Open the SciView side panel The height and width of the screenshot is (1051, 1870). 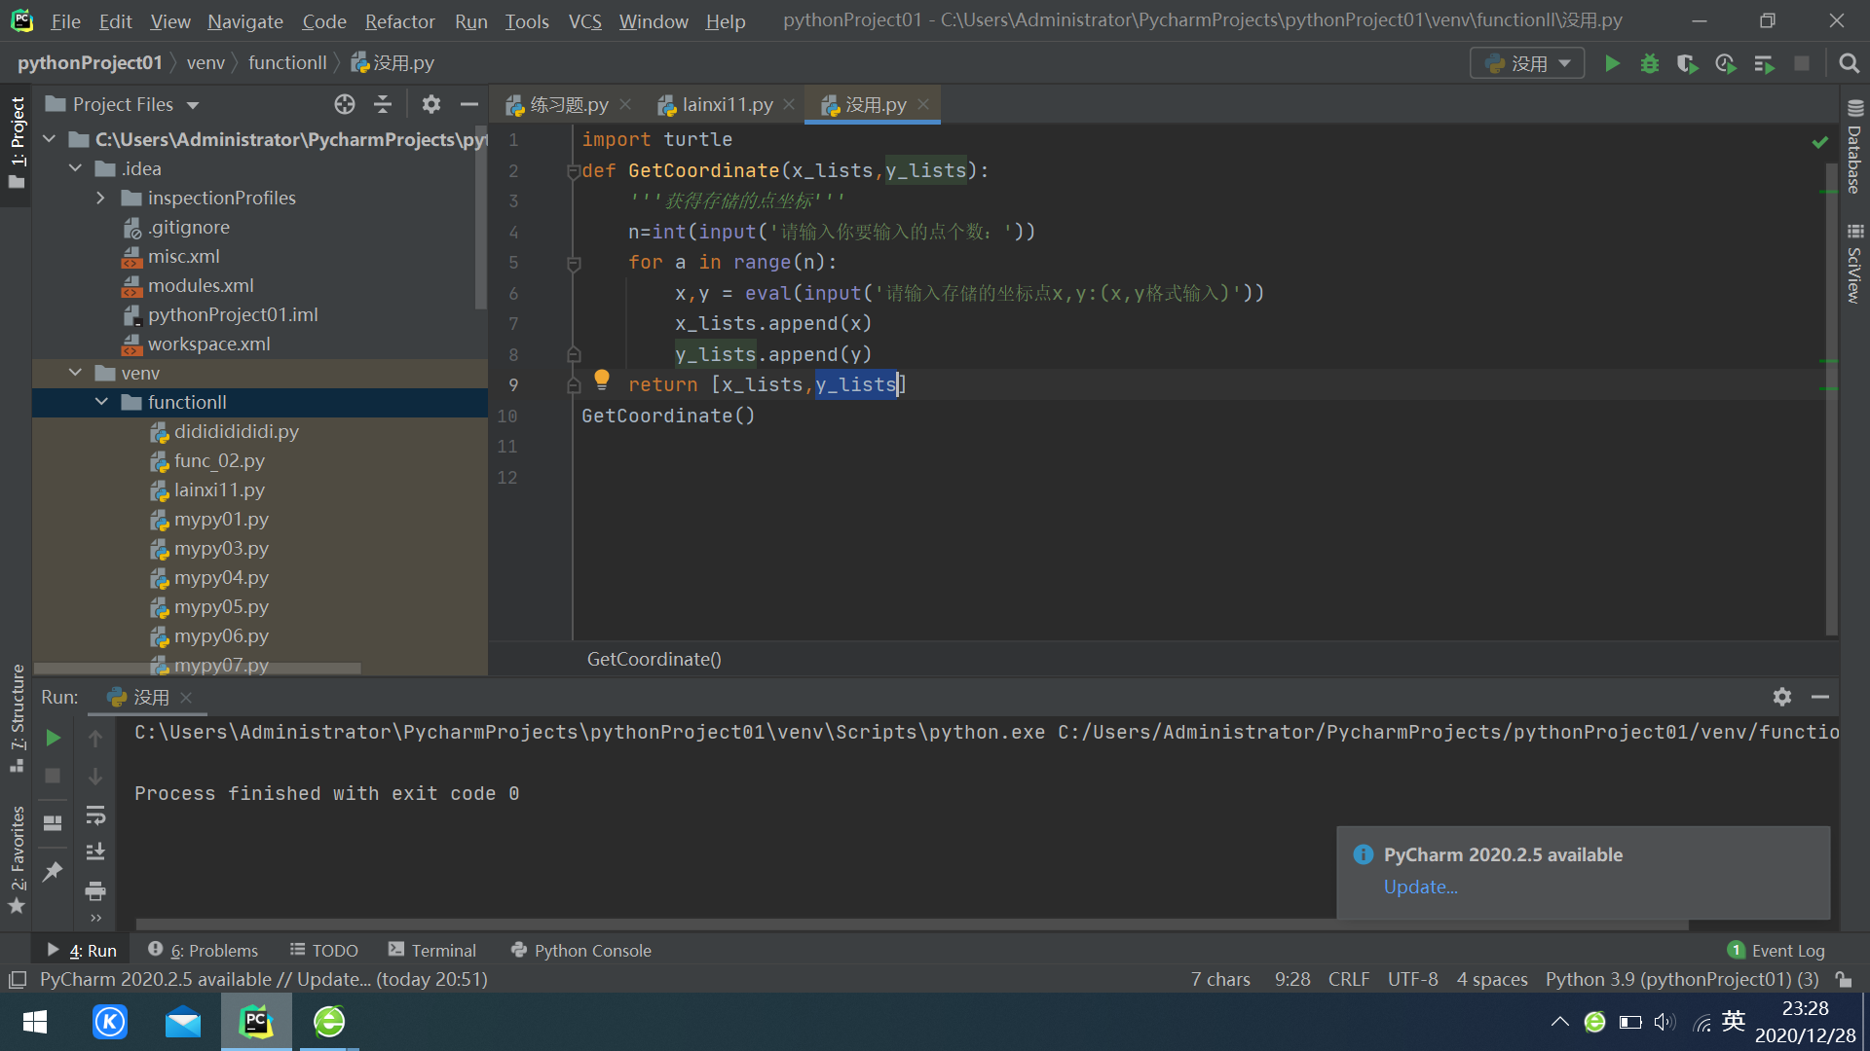pos(1854,264)
